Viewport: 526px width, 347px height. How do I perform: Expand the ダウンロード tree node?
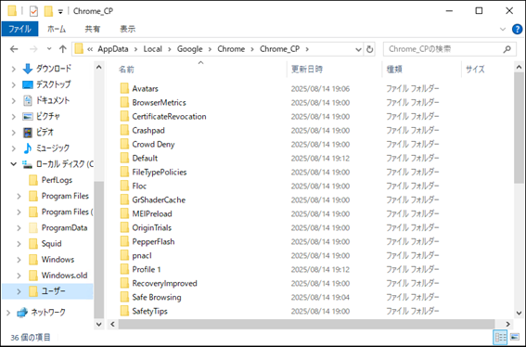13,69
